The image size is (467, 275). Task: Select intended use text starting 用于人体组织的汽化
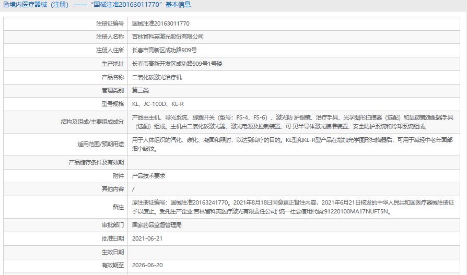(x=292, y=145)
